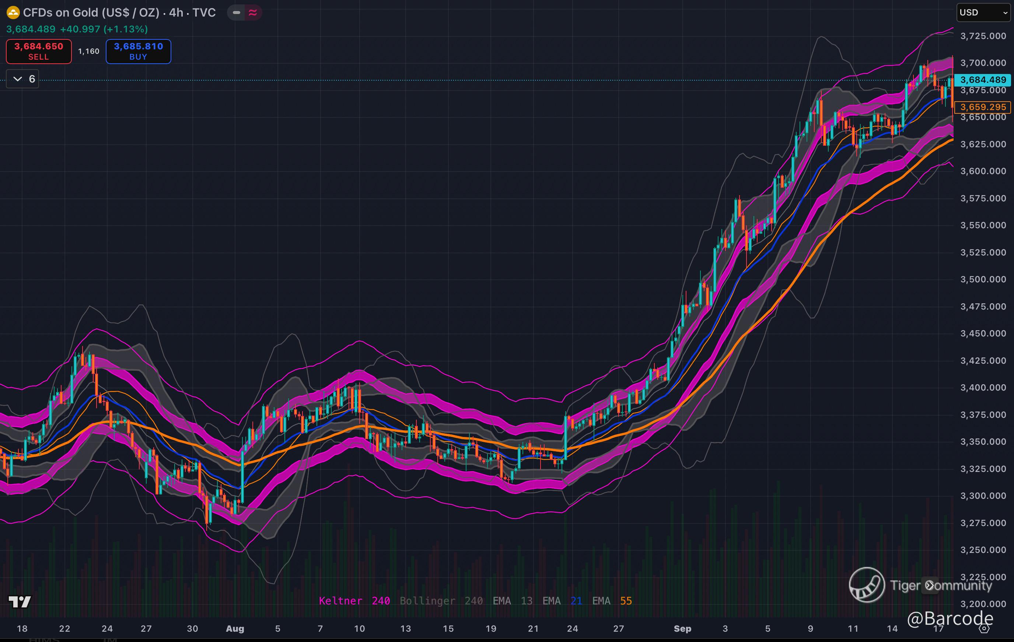Click the orange 3,659.295 price label
This screenshot has height=642, width=1014.
pos(982,107)
